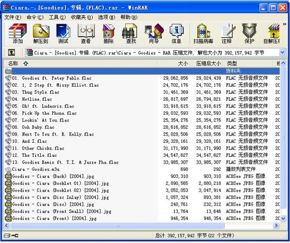
Task: Click the up-one-level folder arrow button
Action: coord(10,52)
